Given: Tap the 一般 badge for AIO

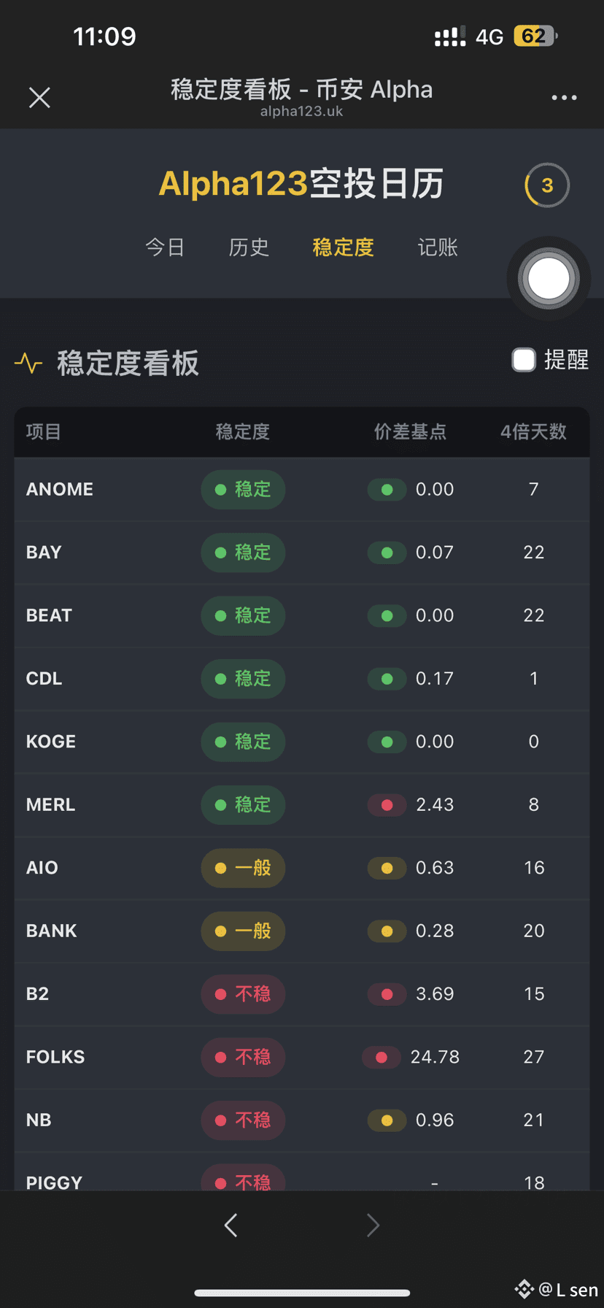Looking at the screenshot, I should pos(243,868).
